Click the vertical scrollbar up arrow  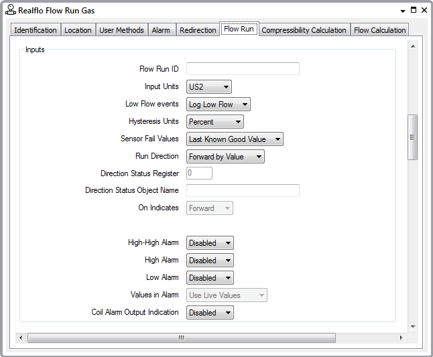tap(413, 46)
